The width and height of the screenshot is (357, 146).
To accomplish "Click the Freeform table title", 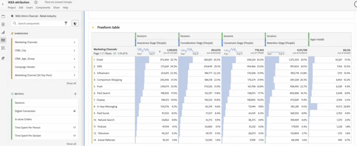I will tap(109, 28).
